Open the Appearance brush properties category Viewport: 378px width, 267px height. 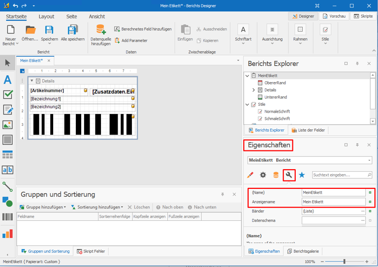(250, 175)
